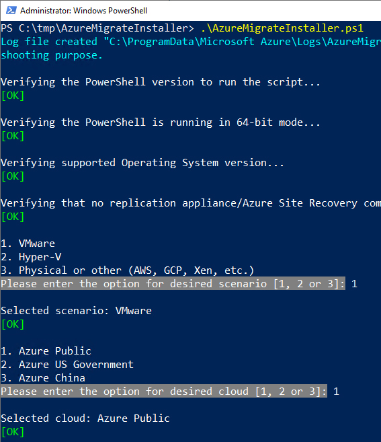Click the .\AzureMigrateInstaller.ps1 command text
This screenshot has width=381, height=442.
282,28
